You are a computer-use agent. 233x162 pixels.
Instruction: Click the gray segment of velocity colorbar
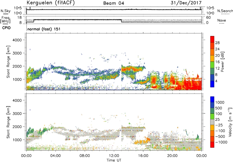coord(212,122)
